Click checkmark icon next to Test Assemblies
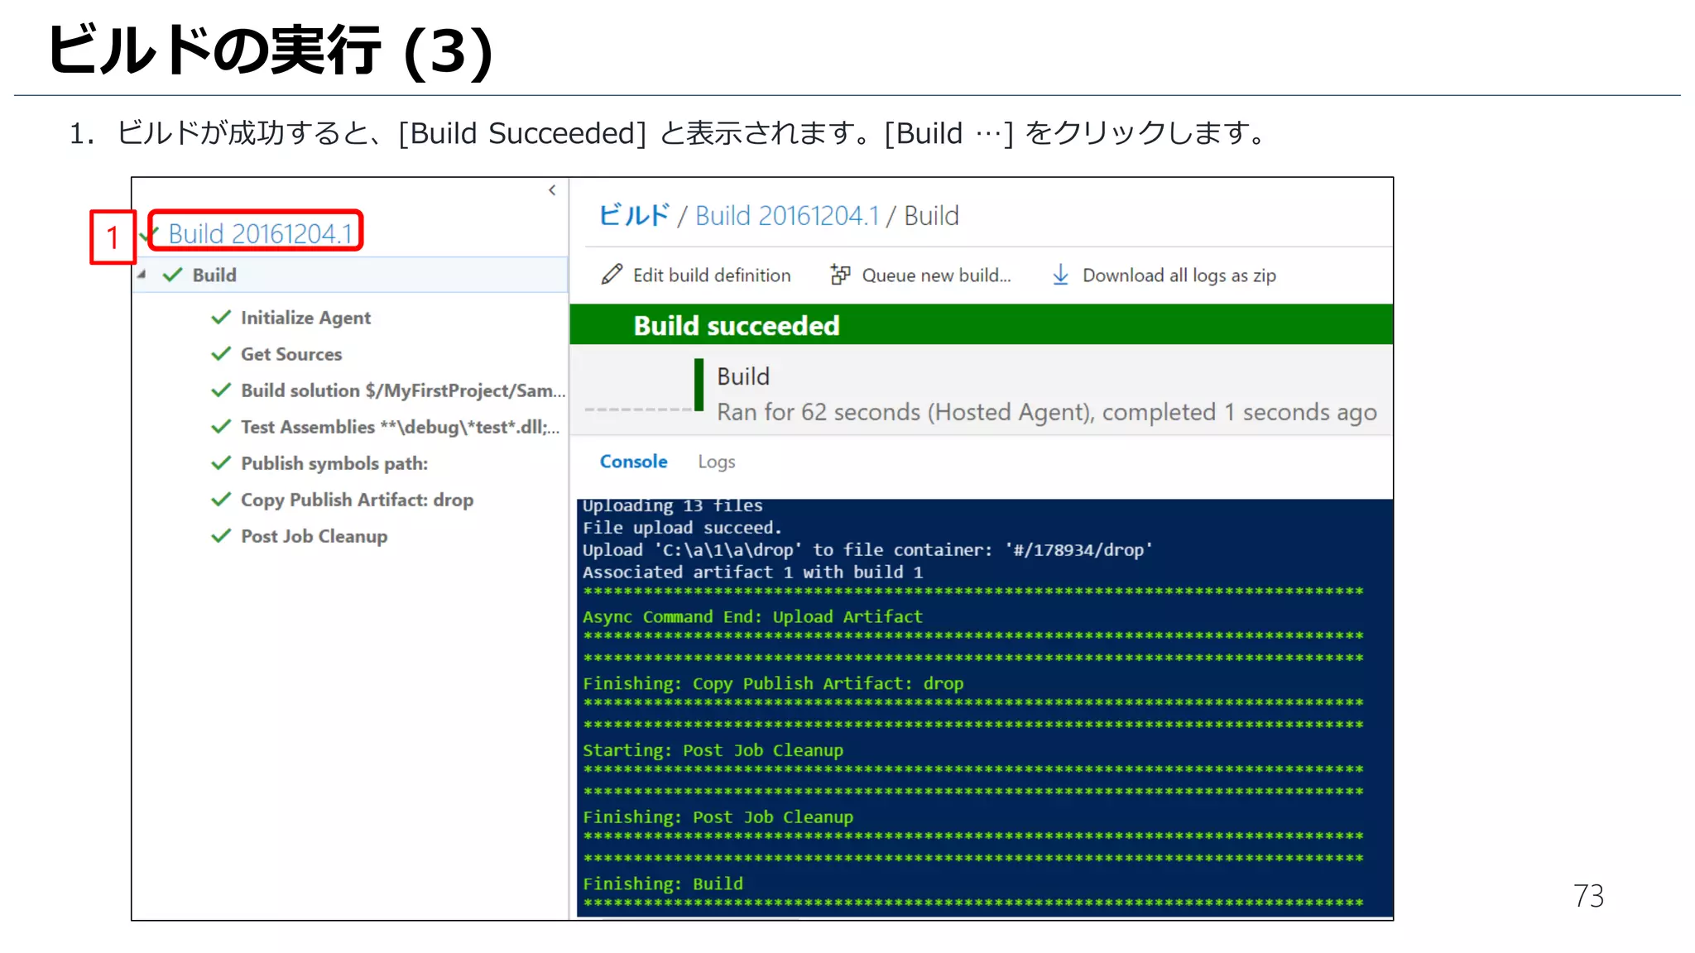The height and width of the screenshot is (953, 1695). (x=221, y=427)
